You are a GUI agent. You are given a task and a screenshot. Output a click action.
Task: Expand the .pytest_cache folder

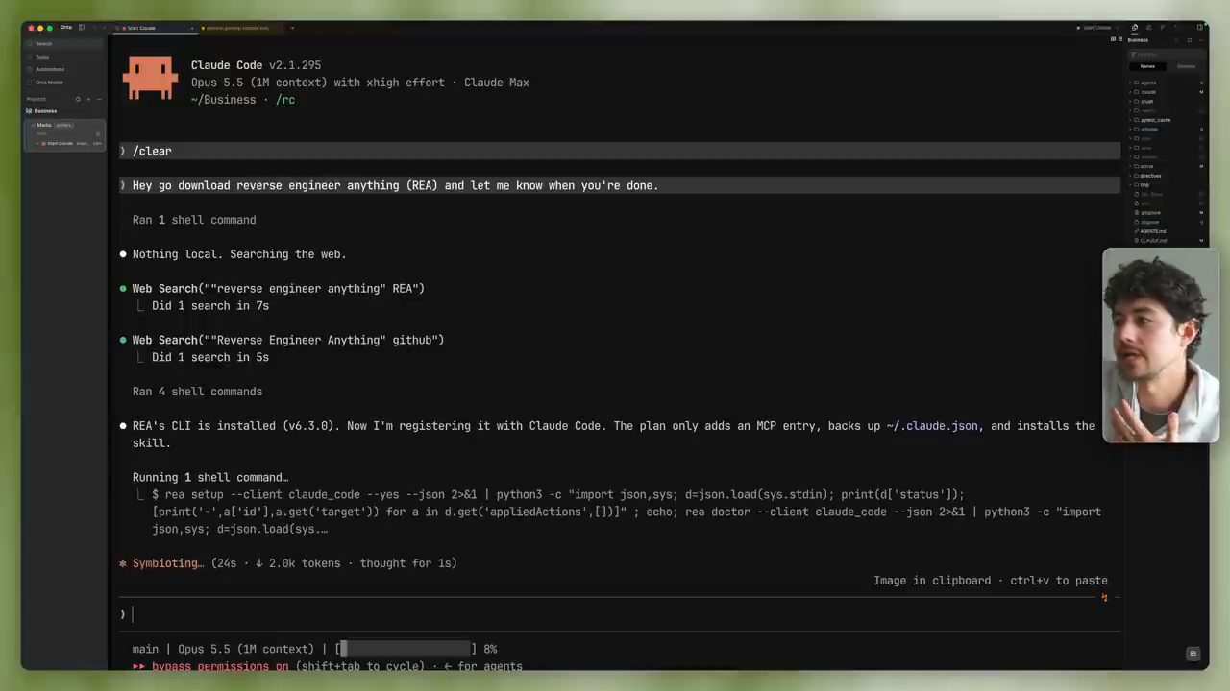point(1155,120)
